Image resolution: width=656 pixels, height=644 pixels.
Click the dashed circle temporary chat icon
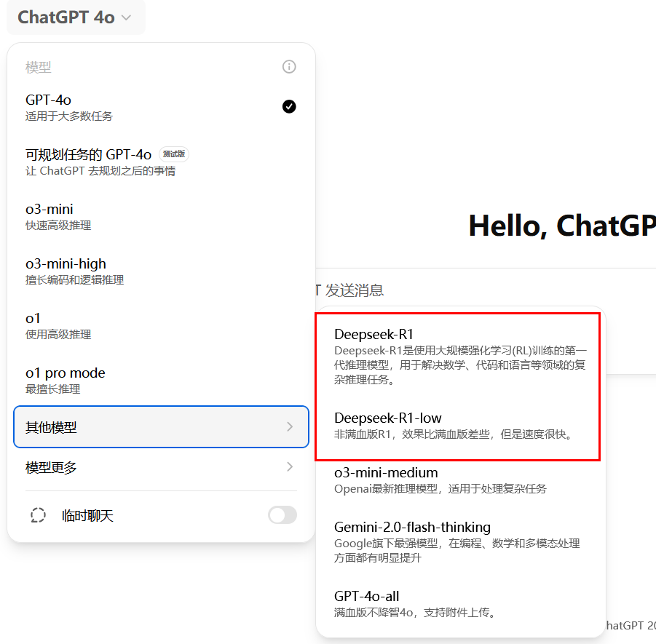point(38,515)
